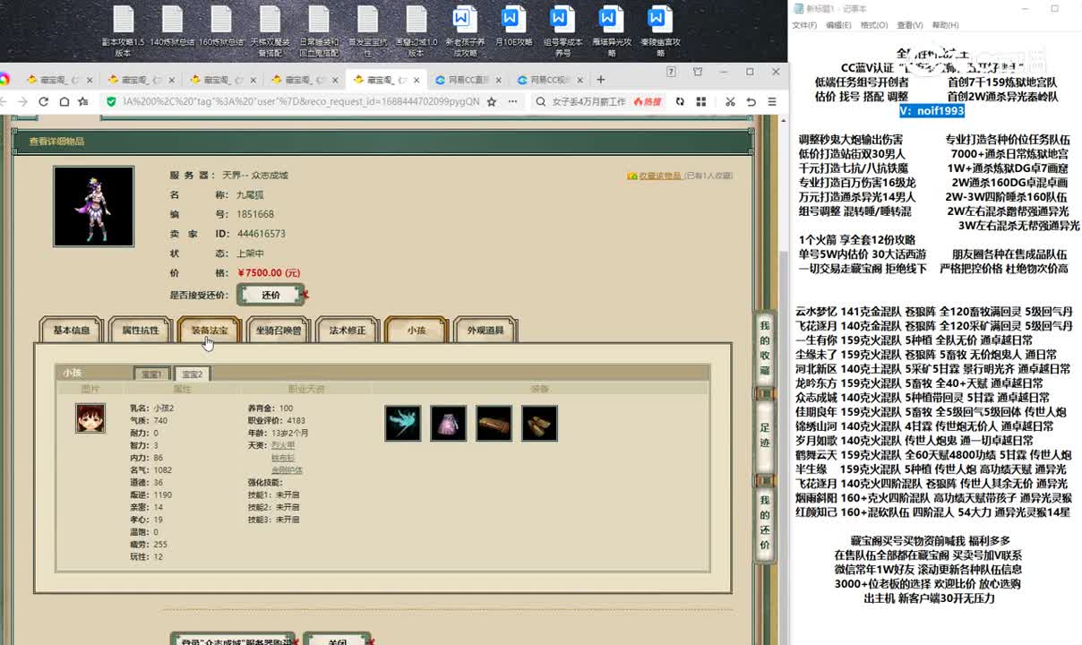View wooden zither equipment item

494,424
